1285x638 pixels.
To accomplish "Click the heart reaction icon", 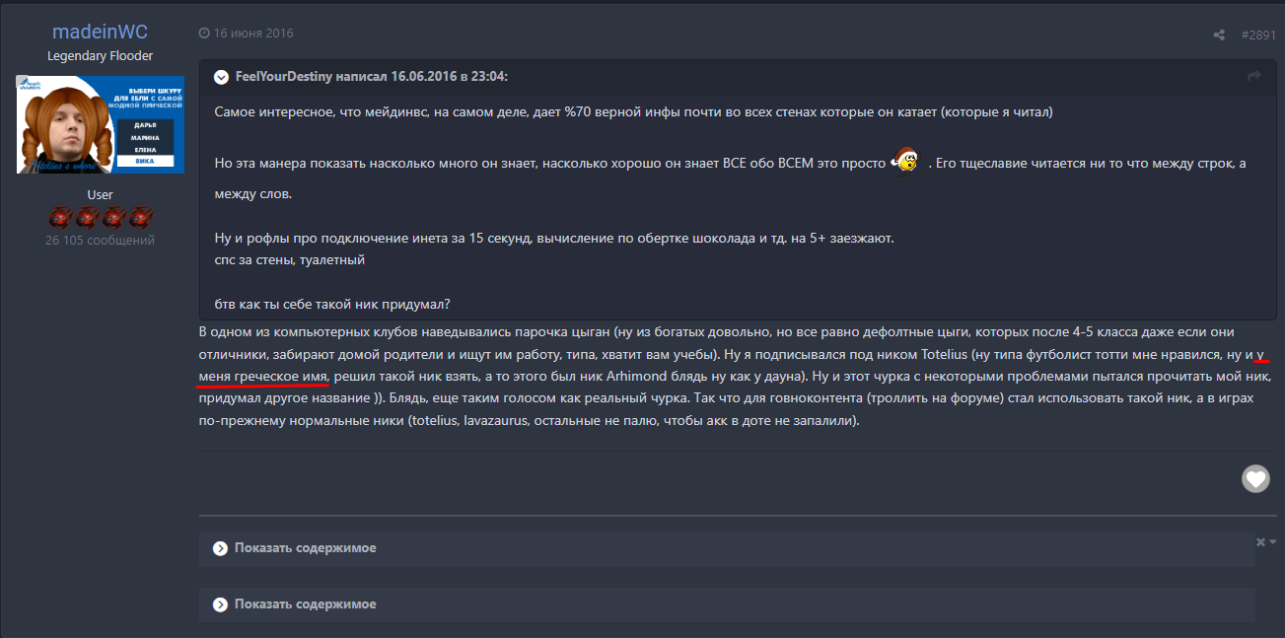I will pos(1254,478).
